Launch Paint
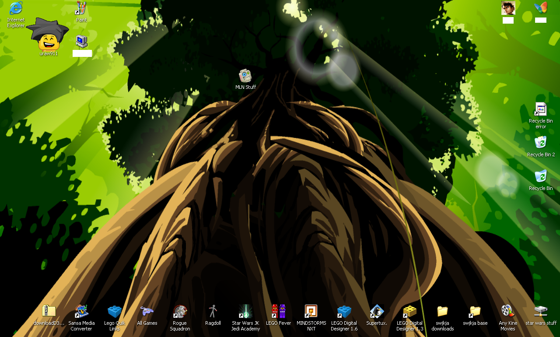 81,8
